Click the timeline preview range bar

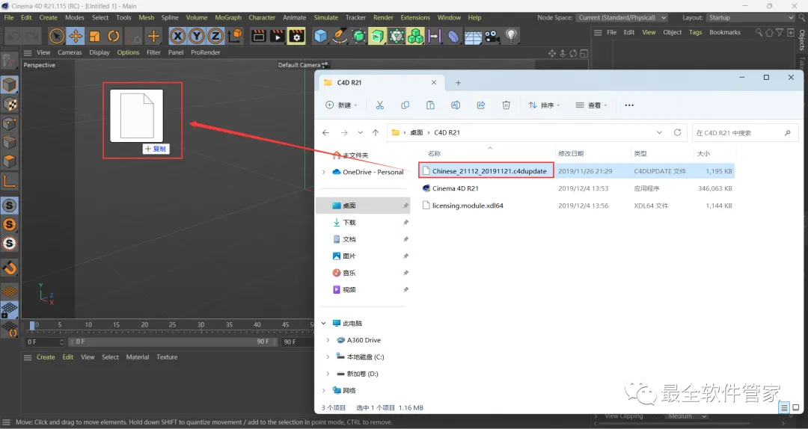[173, 342]
